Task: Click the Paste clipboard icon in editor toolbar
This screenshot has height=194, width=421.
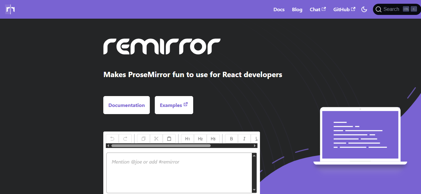Action: [x=169, y=139]
